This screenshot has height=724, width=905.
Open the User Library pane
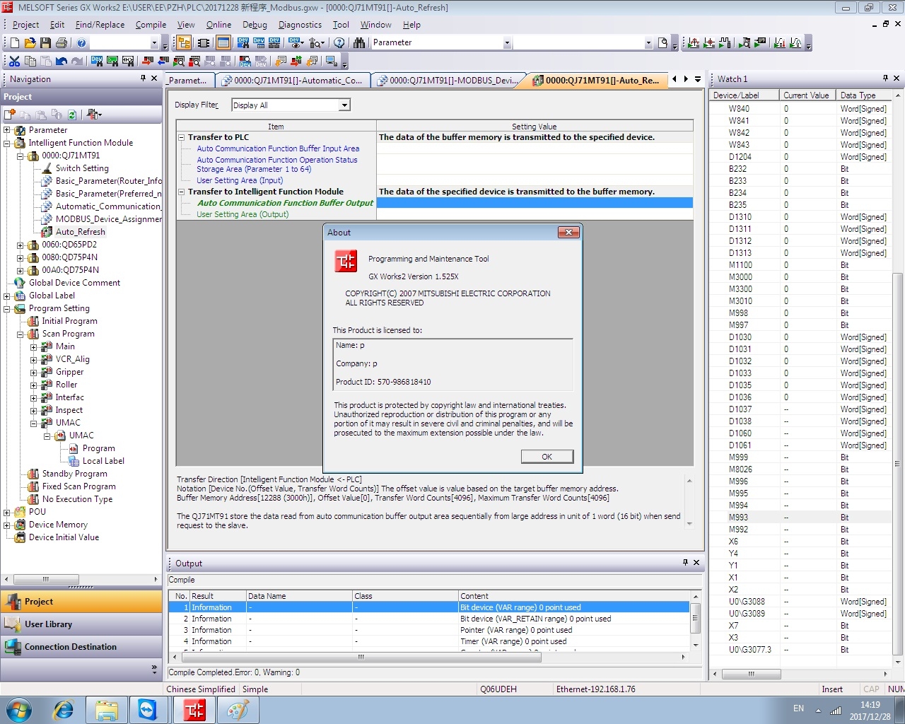coord(81,624)
